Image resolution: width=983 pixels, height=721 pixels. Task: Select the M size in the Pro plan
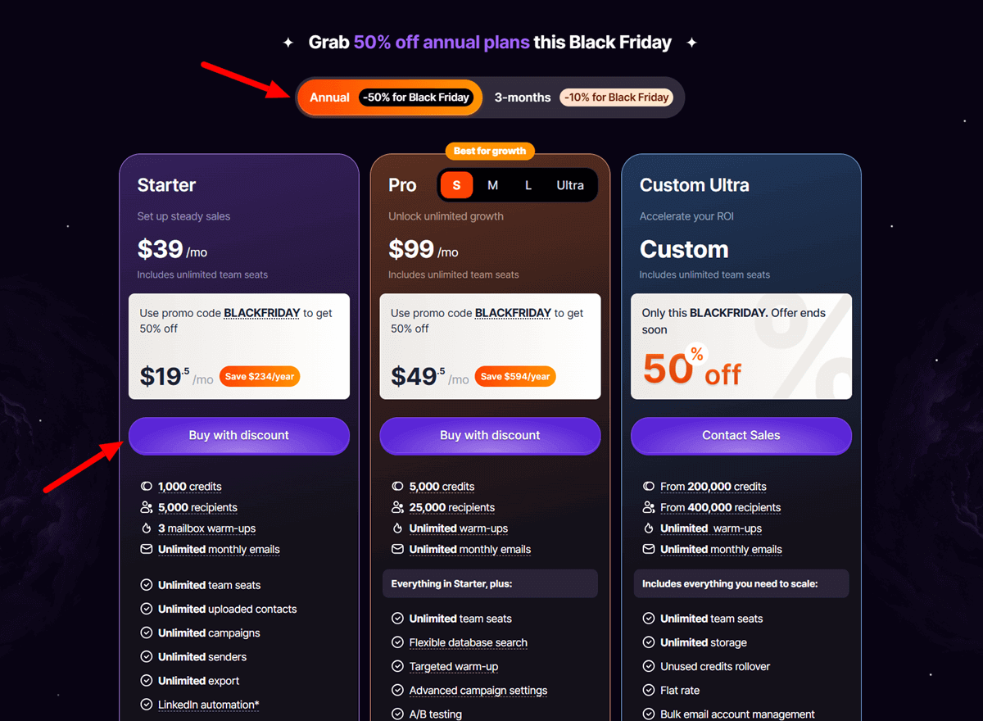tap(492, 185)
